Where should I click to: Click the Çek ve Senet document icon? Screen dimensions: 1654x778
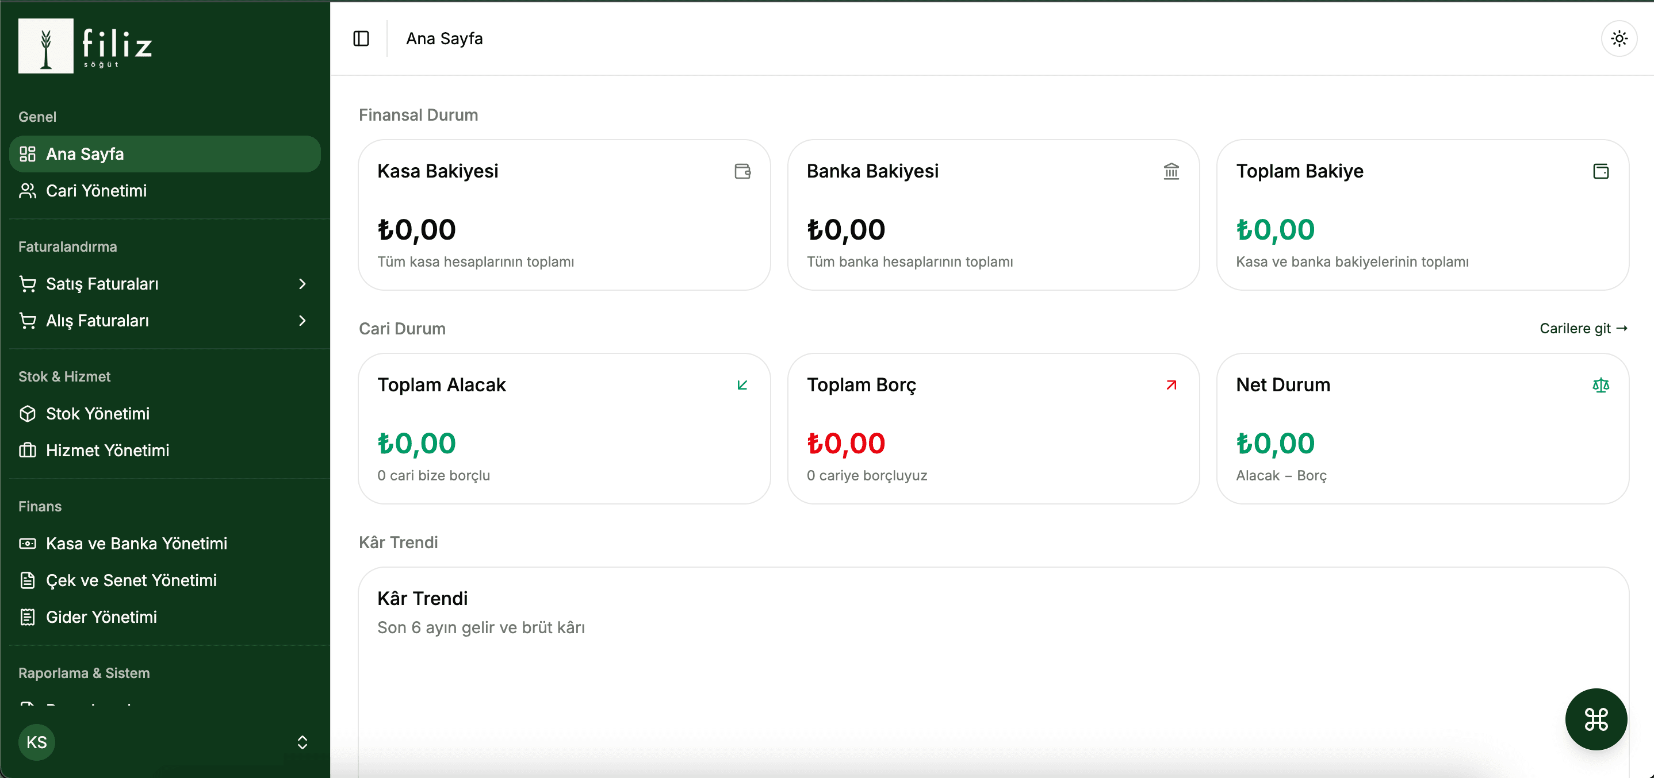(x=28, y=580)
